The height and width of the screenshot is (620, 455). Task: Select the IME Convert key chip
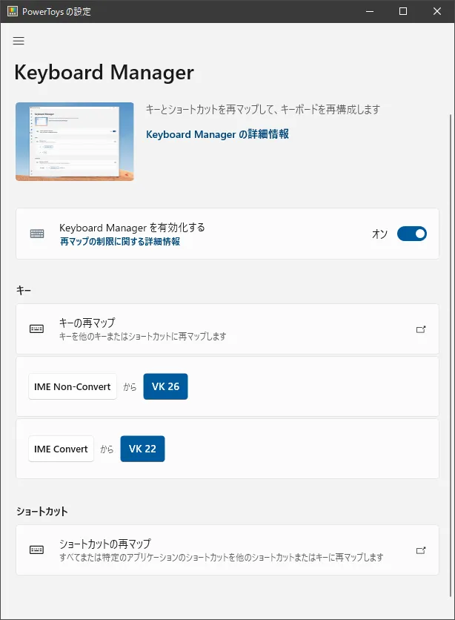tap(61, 449)
